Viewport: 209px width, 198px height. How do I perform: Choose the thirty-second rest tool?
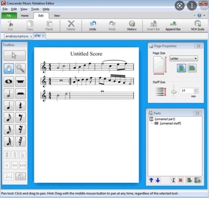pos(20,141)
